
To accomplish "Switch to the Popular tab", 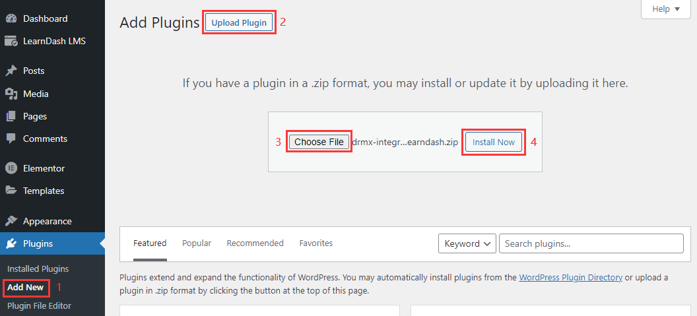I will tap(197, 243).
